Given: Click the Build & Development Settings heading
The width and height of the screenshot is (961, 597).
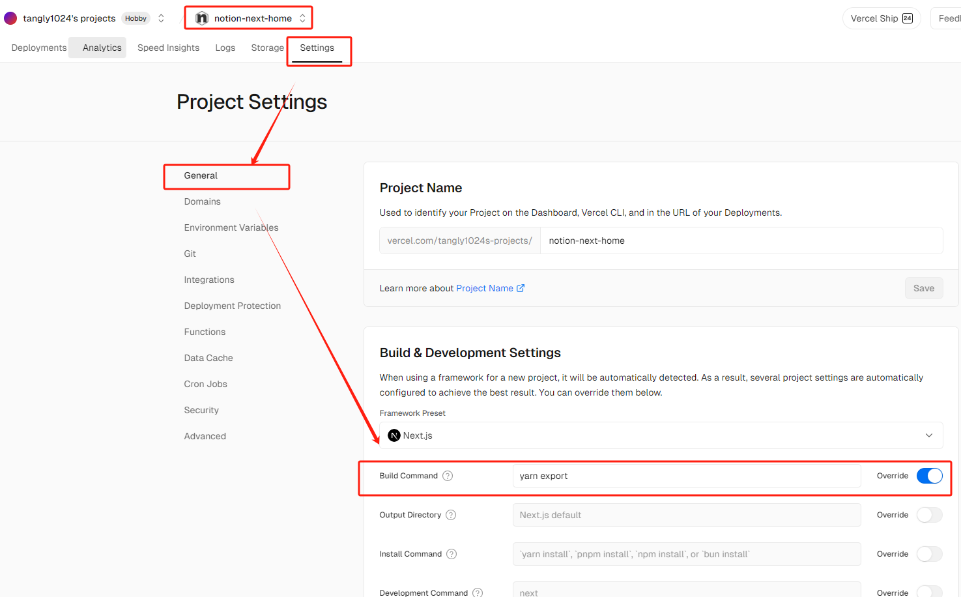Looking at the screenshot, I should click(x=470, y=353).
